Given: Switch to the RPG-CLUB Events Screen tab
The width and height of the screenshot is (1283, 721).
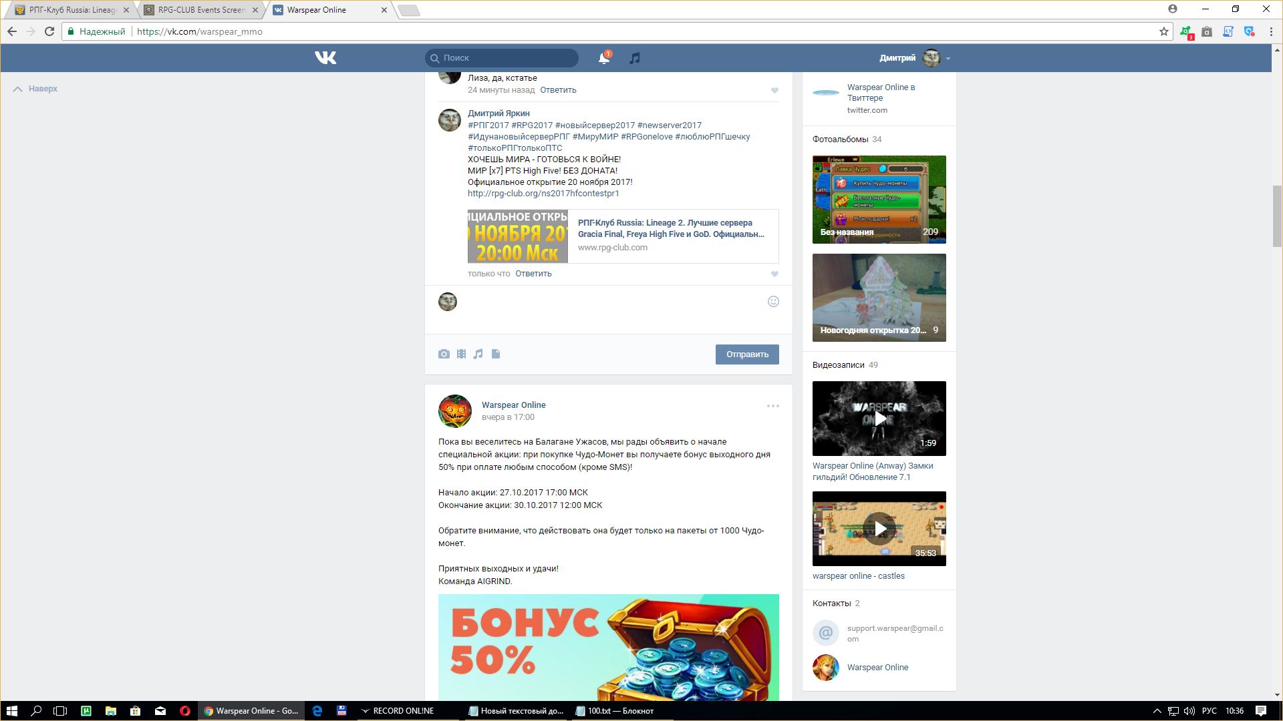Looking at the screenshot, I should [x=200, y=10].
